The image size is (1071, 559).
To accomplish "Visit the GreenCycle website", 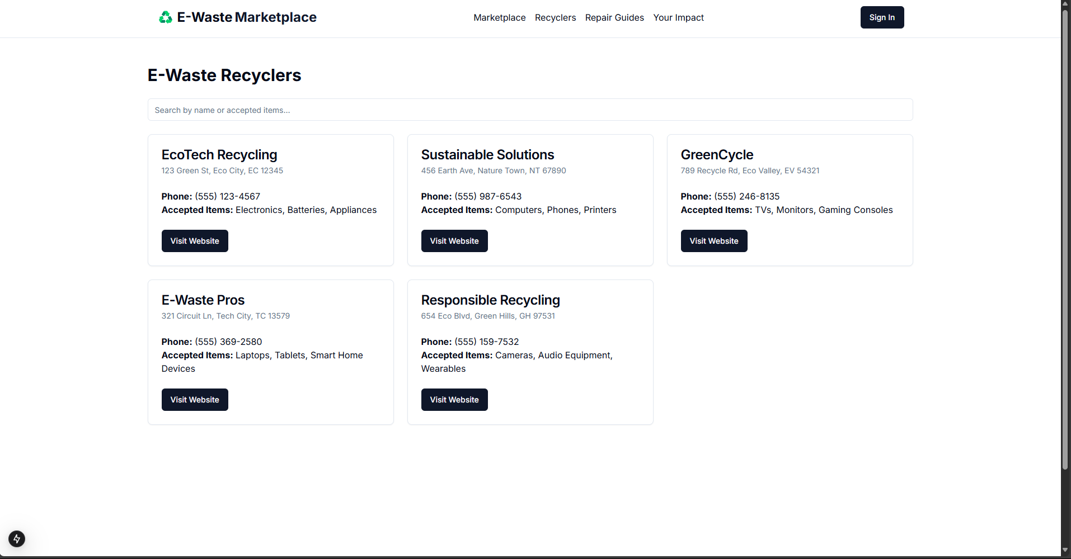I will point(713,240).
